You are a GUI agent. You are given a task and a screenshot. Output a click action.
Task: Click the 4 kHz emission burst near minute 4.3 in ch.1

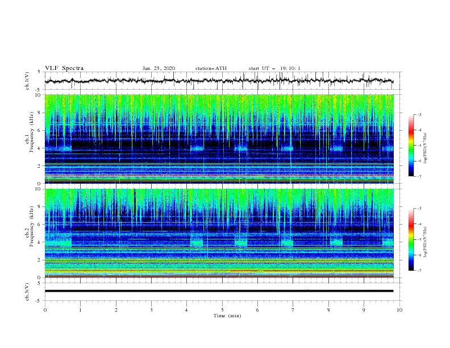coord(197,148)
